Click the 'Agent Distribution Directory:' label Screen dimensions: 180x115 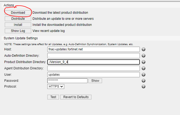click(x=24, y=68)
